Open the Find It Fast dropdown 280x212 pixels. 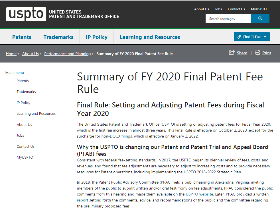251,37
